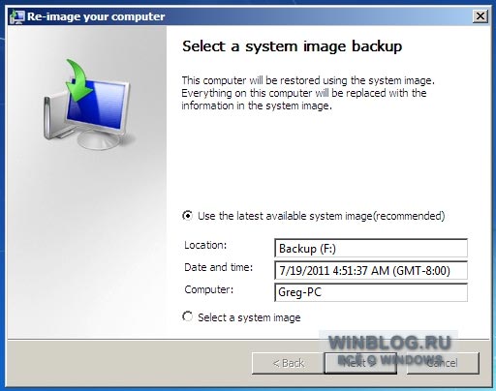This screenshot has width=496, height=391.
Task: Click the 'Re-image your computer' title bar text
Action: (x=96, y=16)
